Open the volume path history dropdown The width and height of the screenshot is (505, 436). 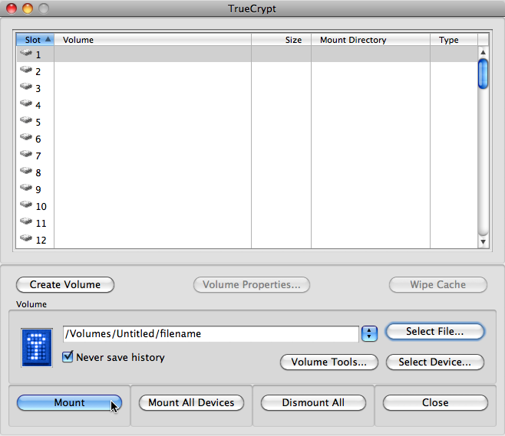pos(369,333)
